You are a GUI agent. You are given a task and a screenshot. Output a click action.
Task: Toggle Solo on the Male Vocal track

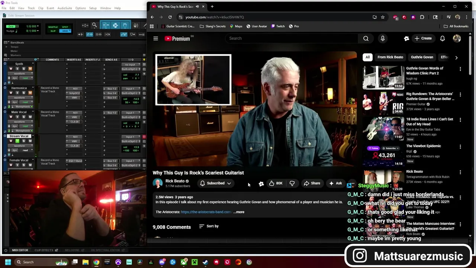(x=23, y=117)
